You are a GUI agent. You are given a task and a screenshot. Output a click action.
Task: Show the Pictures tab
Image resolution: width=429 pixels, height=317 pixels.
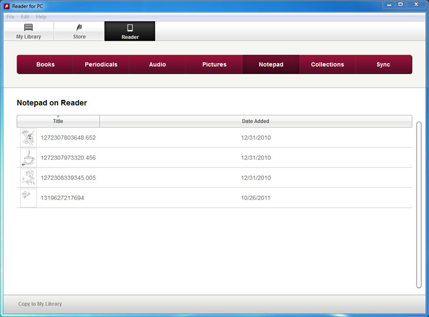pyautogui.click(x=214, y=65)
